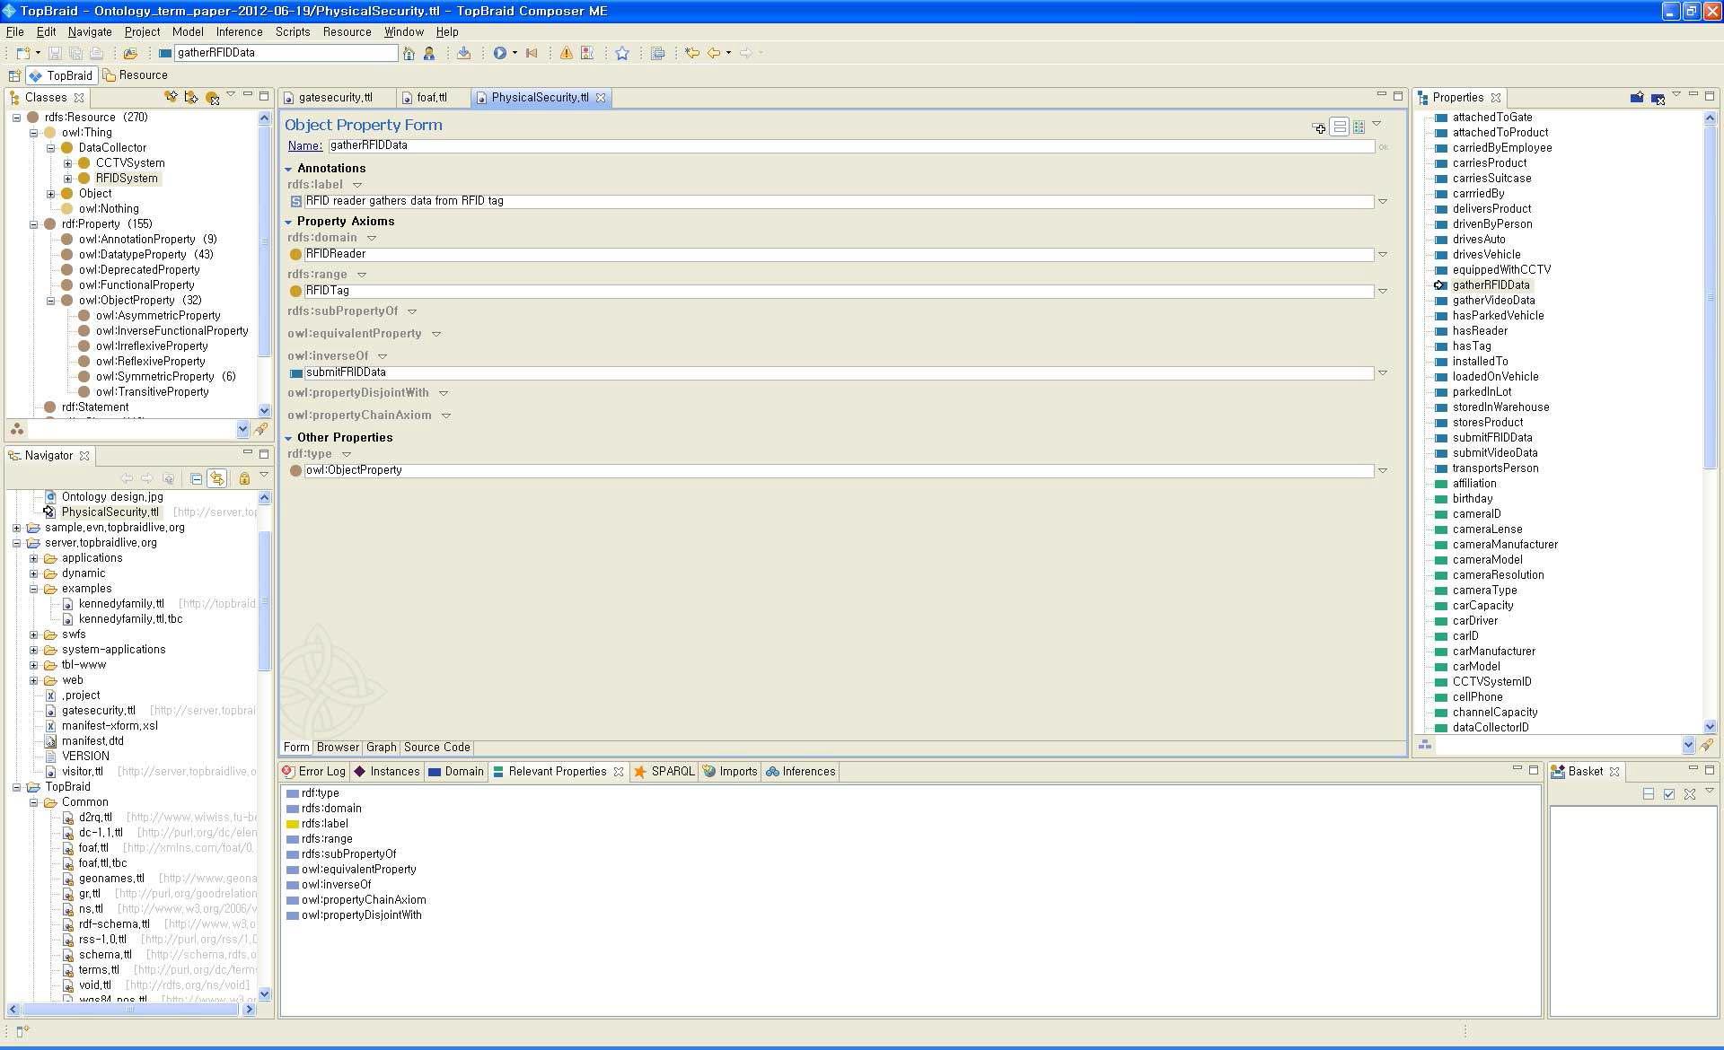
Task: Click the New wizard icon in toolbar
Action: pos(23,53)
